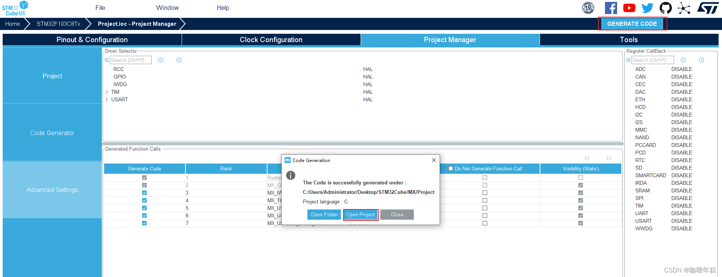The image size is (722, 277).
Task: Open the Code Generator side section
Action: pos(52,133)
